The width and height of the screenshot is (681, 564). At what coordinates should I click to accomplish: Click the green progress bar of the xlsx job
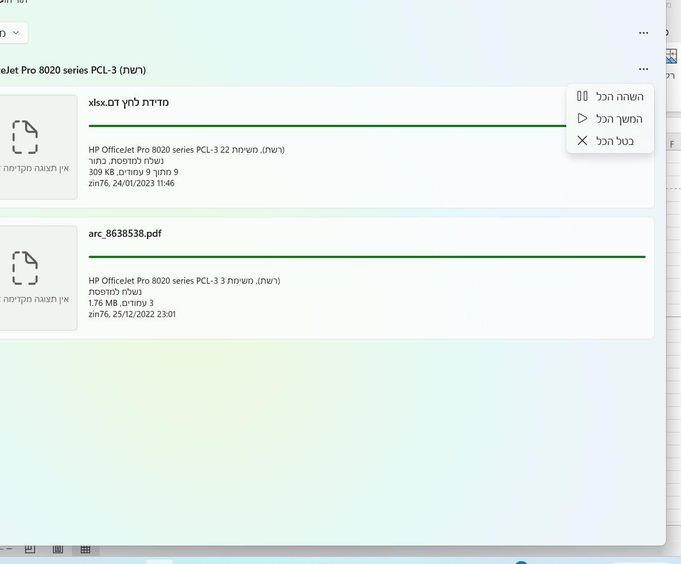point(327,126)
